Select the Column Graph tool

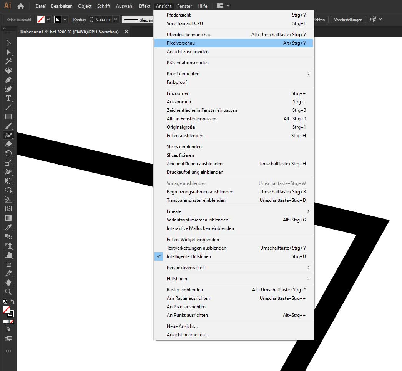(x=8, y=254)
